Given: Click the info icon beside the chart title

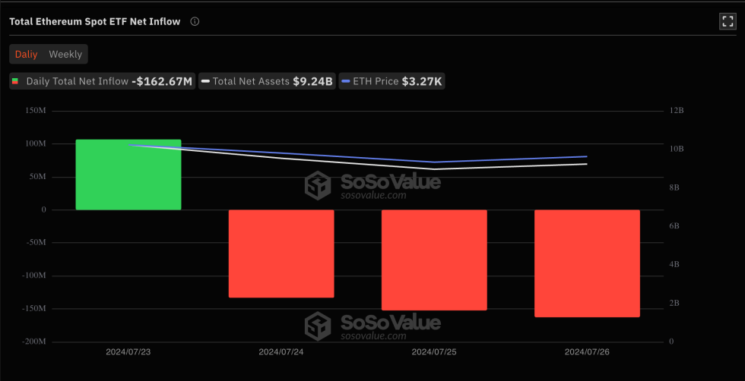Looking at the screenshot, I should pyautogui.click(x=195, y=21).
